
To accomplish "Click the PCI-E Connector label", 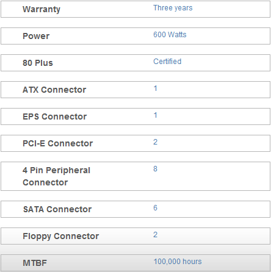I will 57,143.
